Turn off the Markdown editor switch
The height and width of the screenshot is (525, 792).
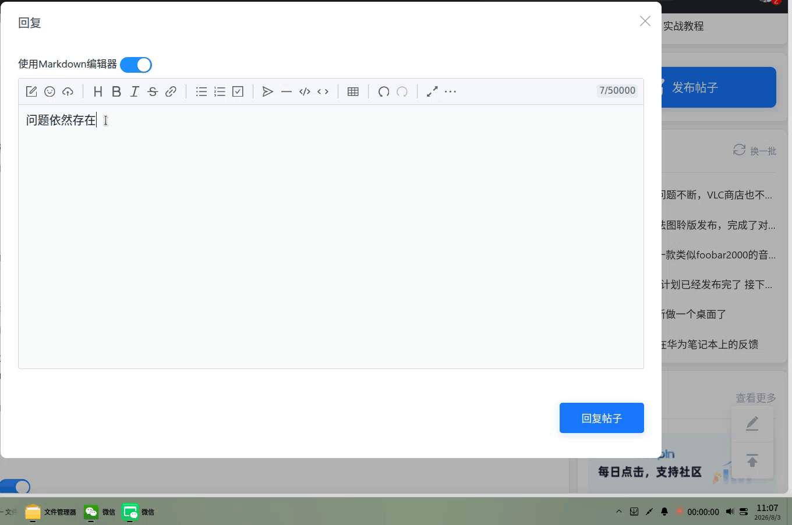click(136, 65)
